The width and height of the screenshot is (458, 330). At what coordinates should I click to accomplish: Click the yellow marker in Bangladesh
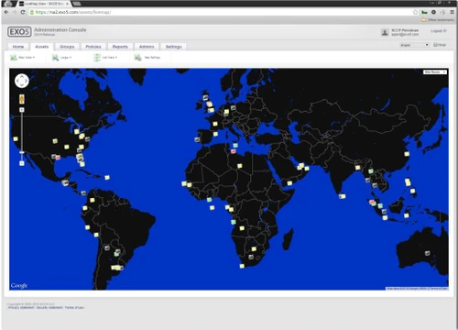[357, 168]
